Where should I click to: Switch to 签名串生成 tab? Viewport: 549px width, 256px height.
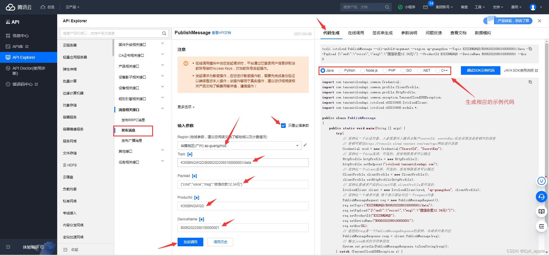pos(383,33)
